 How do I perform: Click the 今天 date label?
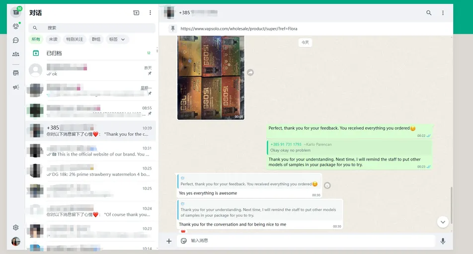pos(305,43)
